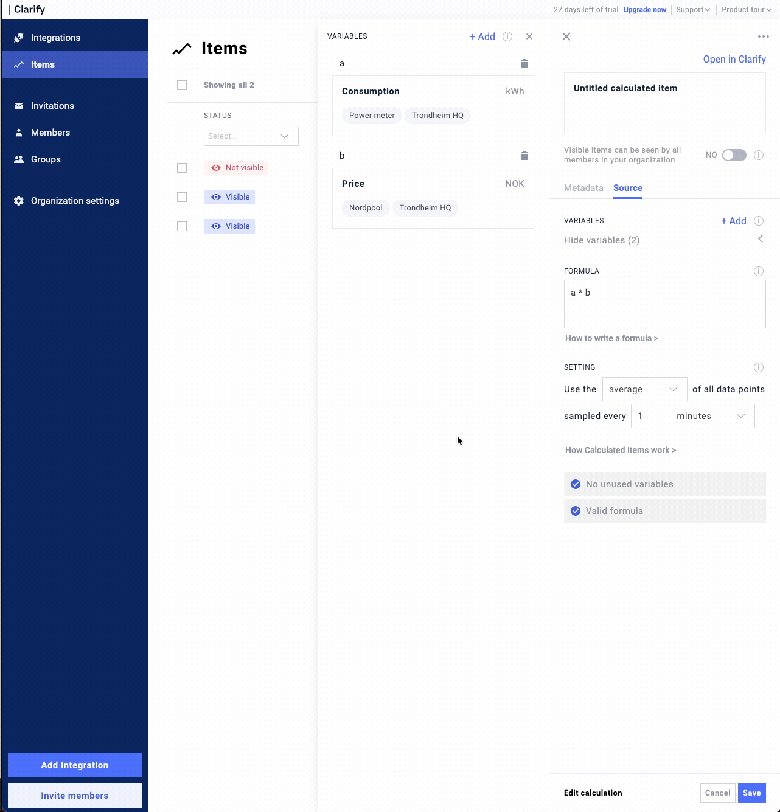Click info icon next to Setting

coord(758,367)
